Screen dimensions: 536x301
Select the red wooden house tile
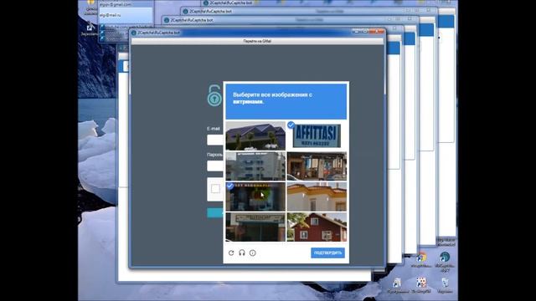[x=317, y=227]
